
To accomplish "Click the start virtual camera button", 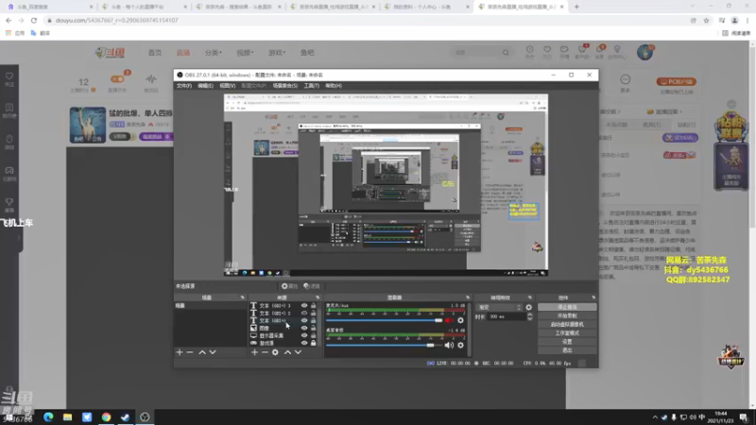I will (567, 324).
